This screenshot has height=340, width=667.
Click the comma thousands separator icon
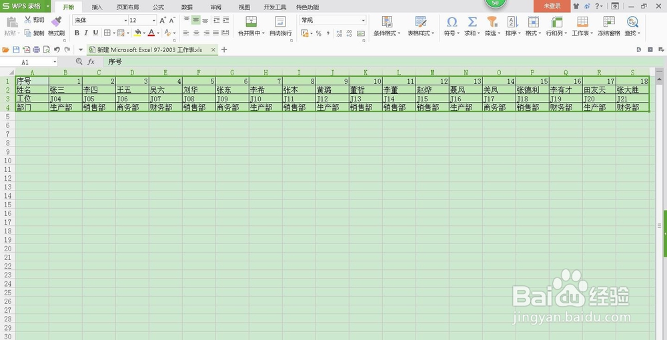point(328,33)
